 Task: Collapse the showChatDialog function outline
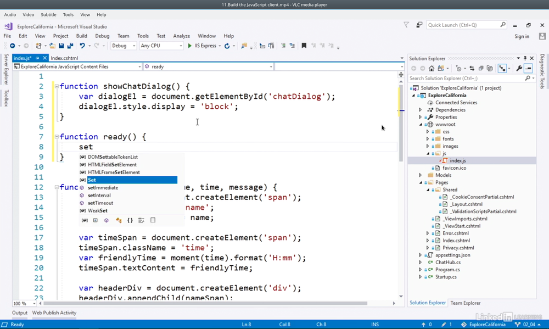click(57, 86)
